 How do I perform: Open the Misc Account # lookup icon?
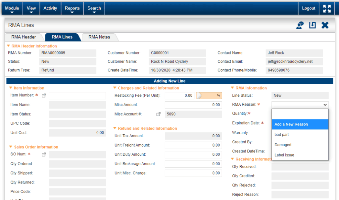point(158,114)
